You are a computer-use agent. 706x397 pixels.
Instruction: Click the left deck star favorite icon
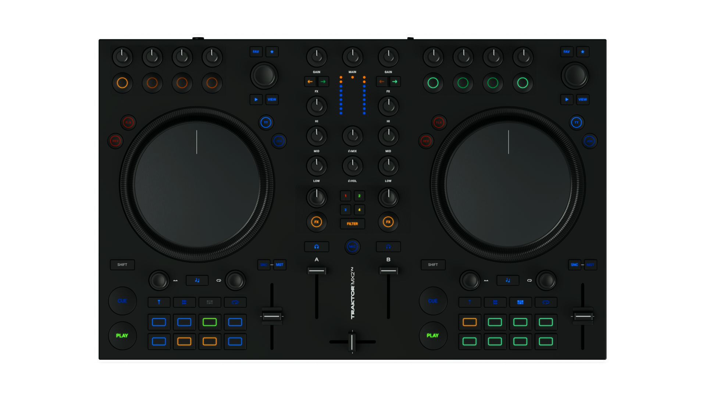point(272,52)
